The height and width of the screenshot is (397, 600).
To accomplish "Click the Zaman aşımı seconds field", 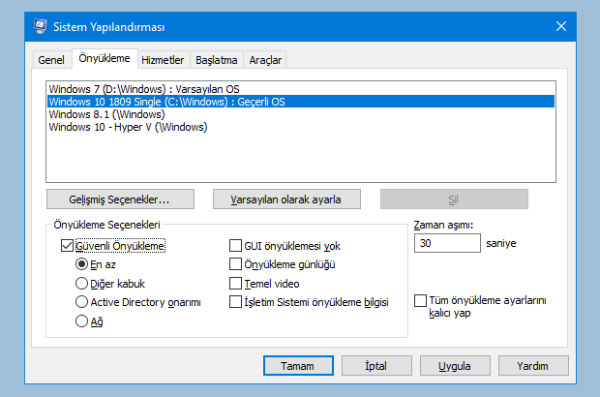I will click(x=447, y=243).
